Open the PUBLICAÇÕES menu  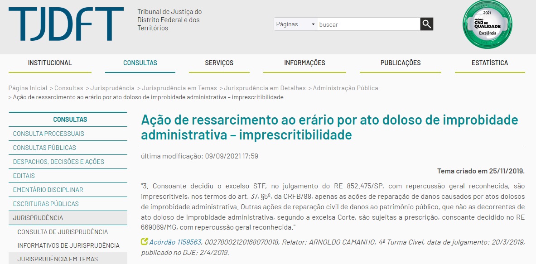400,63
